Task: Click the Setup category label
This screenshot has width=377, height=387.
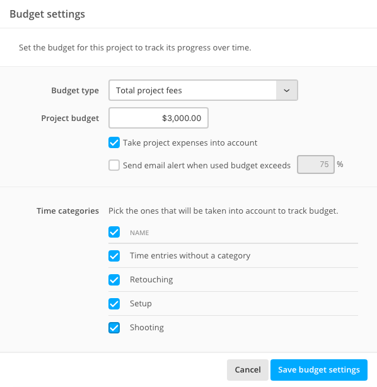Action: pyautogui.click(x=141, y=304)
